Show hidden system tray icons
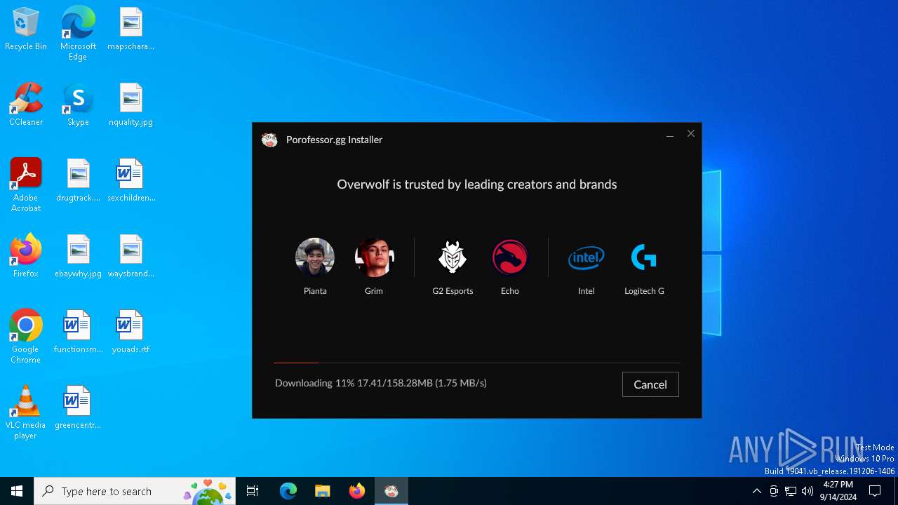Image resolution: width=898 pixels, height=505 pixels. click(x=756, y=491)
